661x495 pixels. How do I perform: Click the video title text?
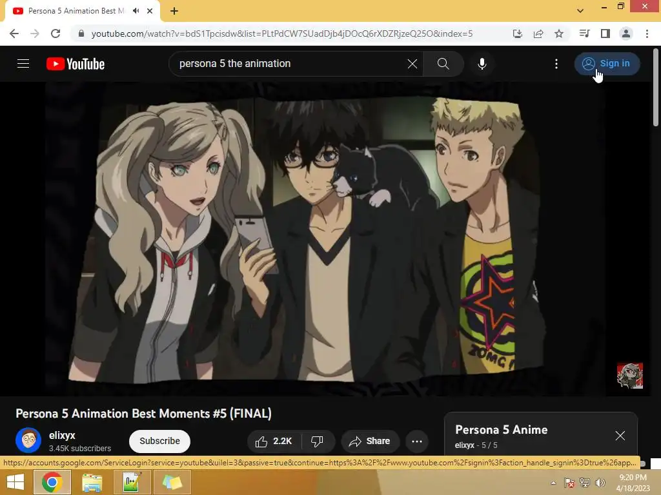[144, 413]
